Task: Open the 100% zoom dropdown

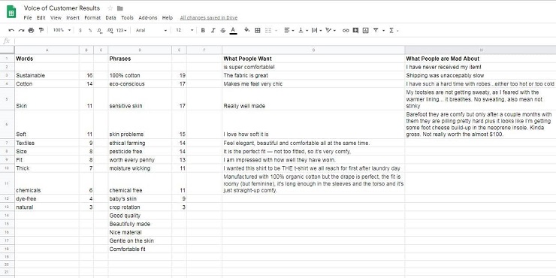Action: pos(62,31)
